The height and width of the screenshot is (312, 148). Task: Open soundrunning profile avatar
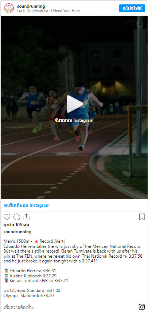pos(9,8)
